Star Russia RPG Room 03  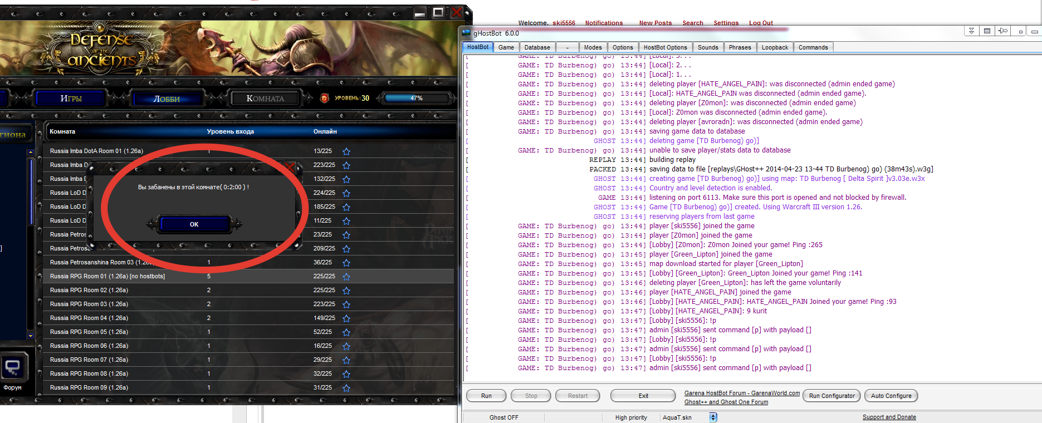(346, 304)
